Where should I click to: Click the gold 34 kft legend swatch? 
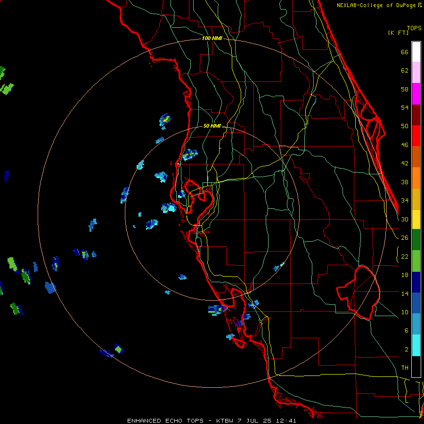click(x=416, y=199)
